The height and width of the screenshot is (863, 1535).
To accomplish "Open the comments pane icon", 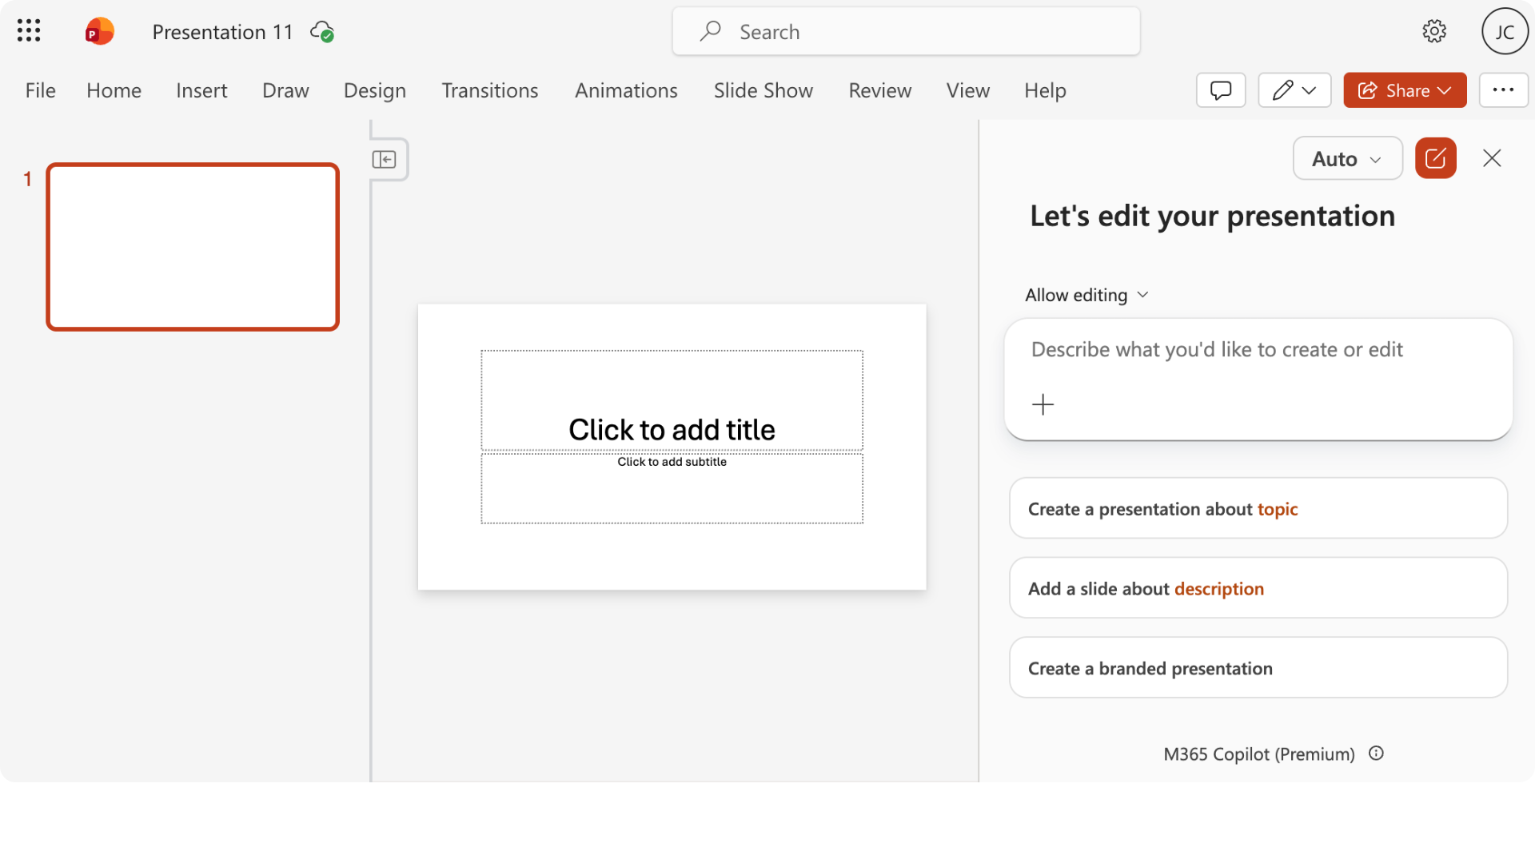I will point(1221,90).
